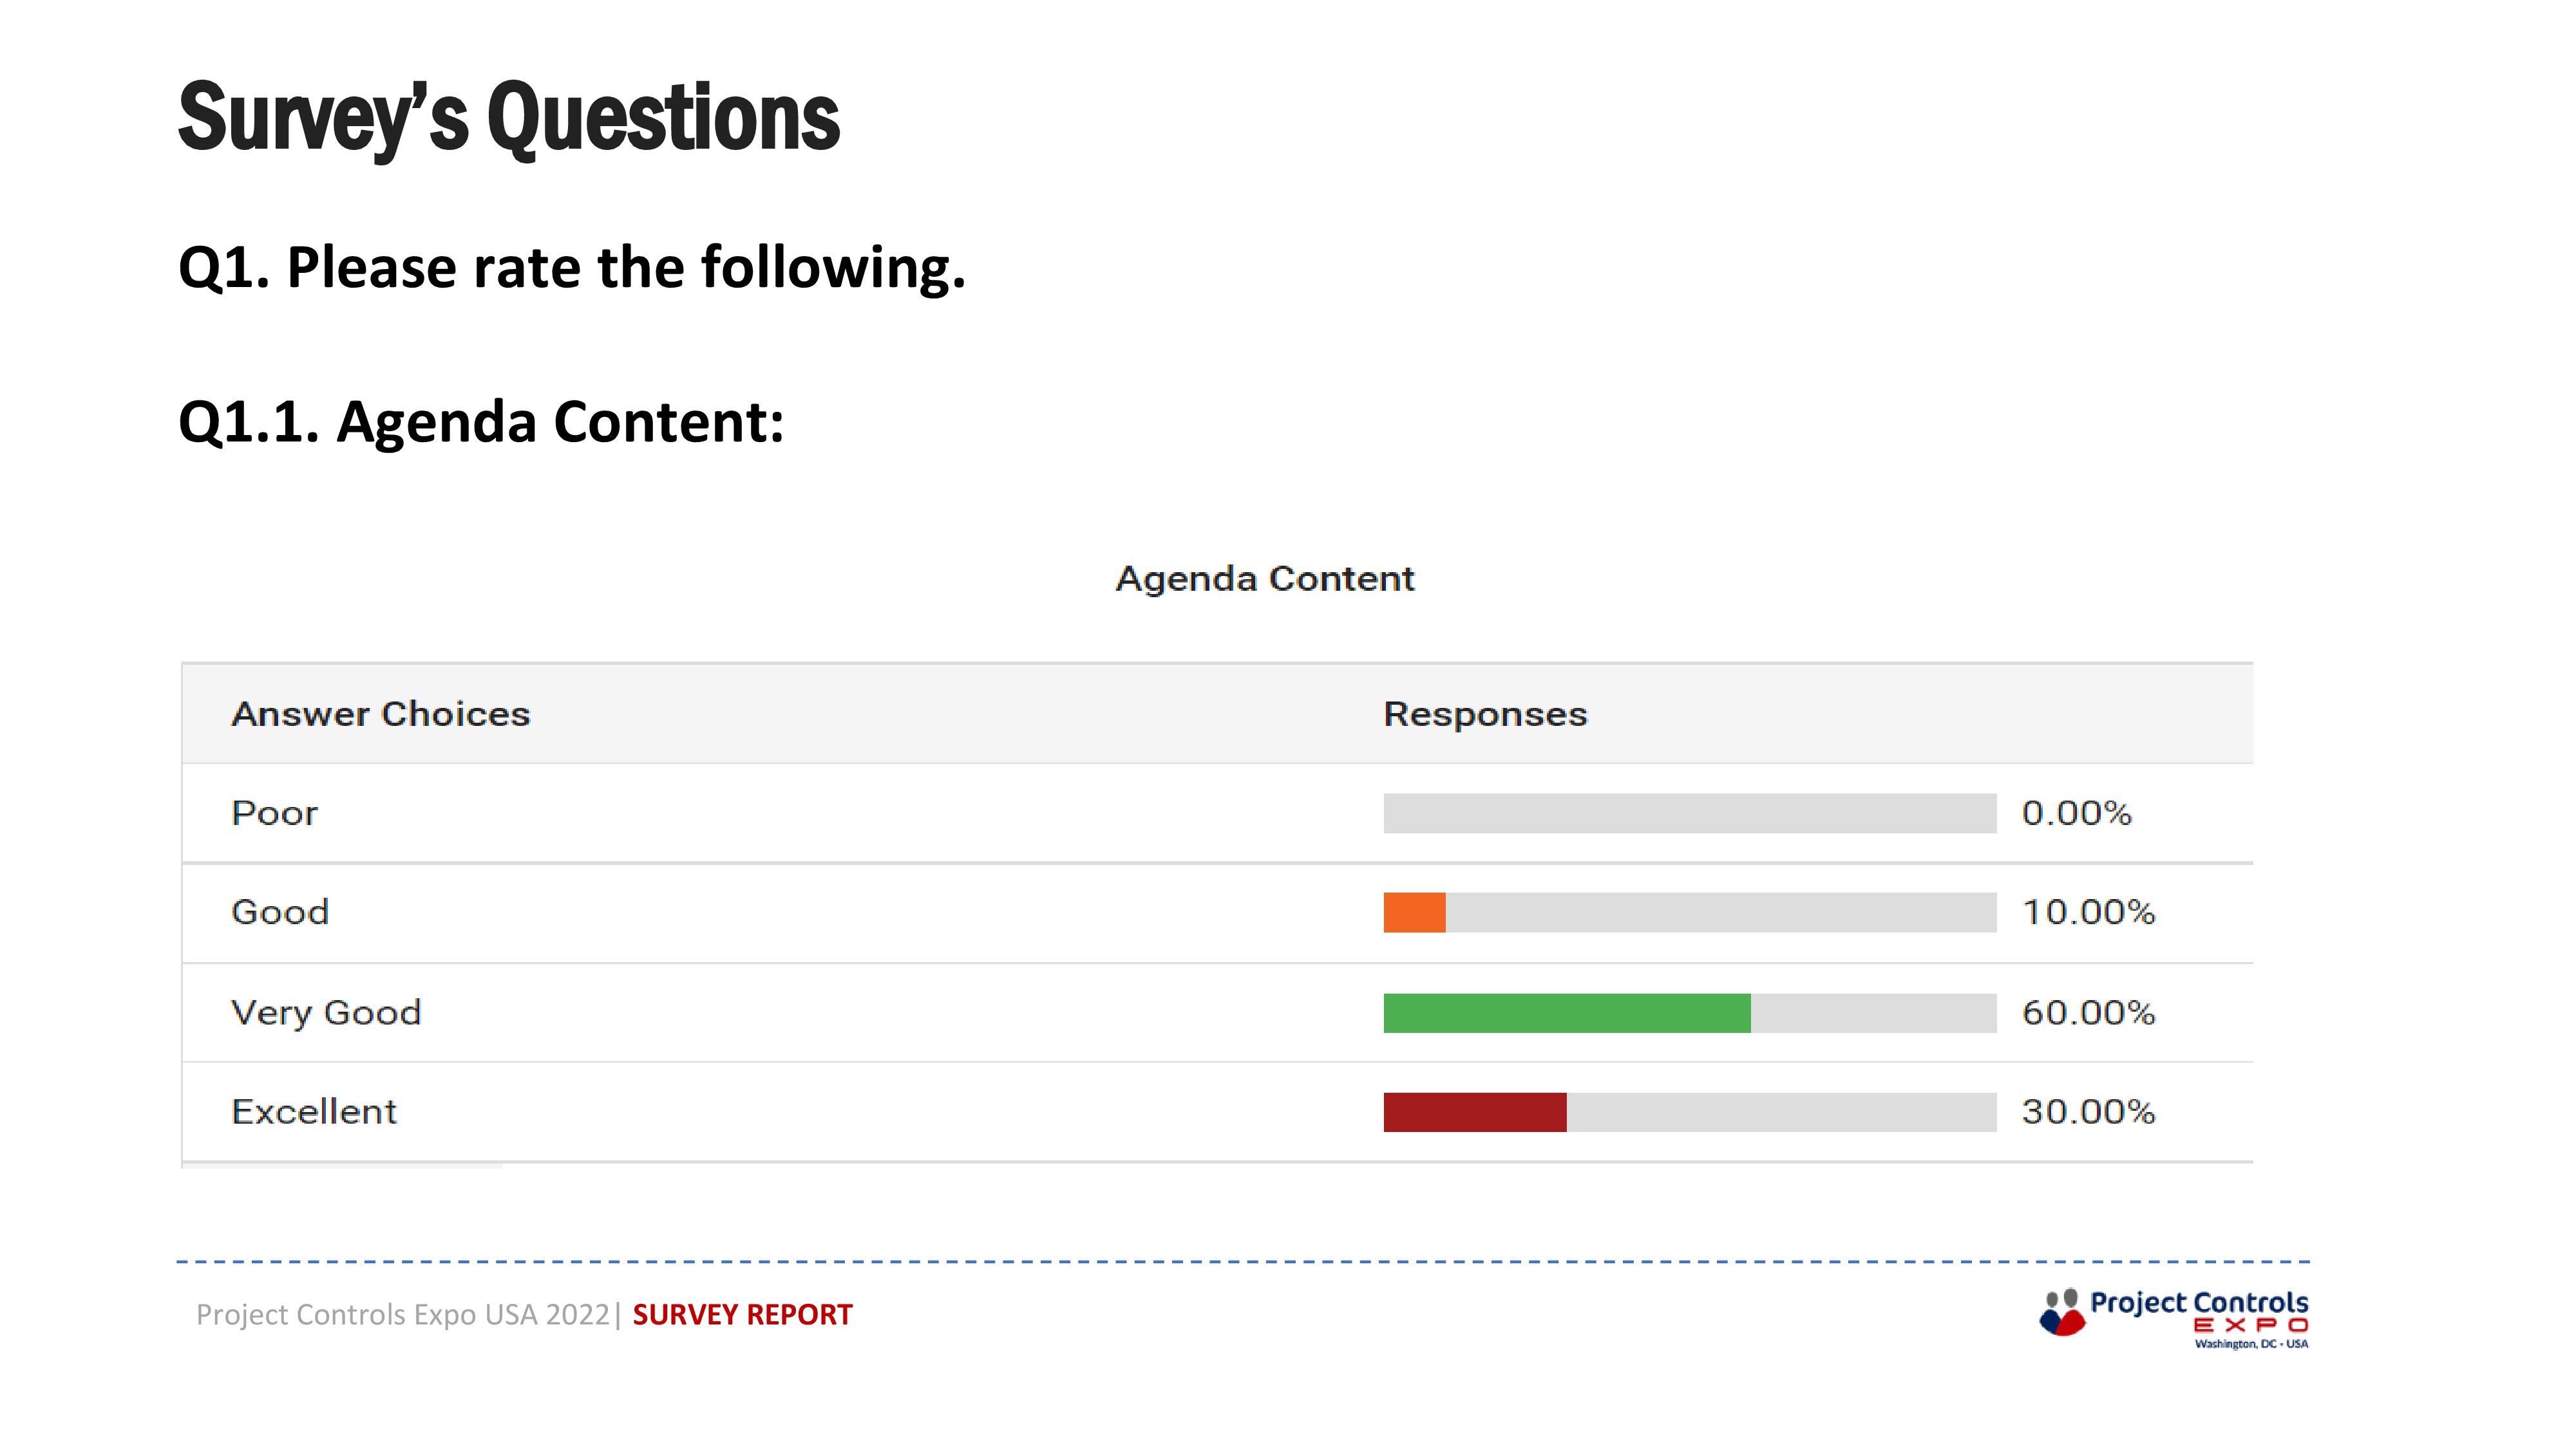
Task: Select the Survey's Questions title
Action: click(x=509, y=118)
